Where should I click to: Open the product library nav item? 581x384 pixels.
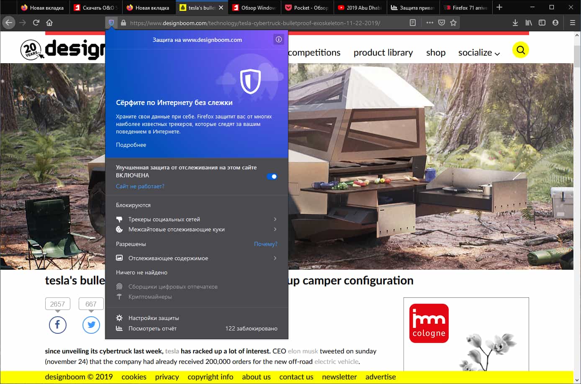coord(383,53)
